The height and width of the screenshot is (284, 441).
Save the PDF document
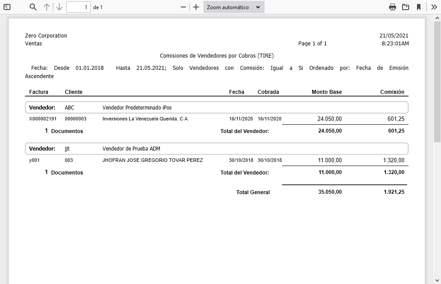point(406,7)
